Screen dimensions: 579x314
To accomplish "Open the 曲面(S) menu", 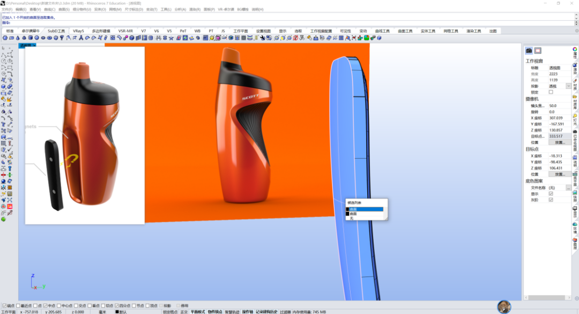I will pos(64,9).
